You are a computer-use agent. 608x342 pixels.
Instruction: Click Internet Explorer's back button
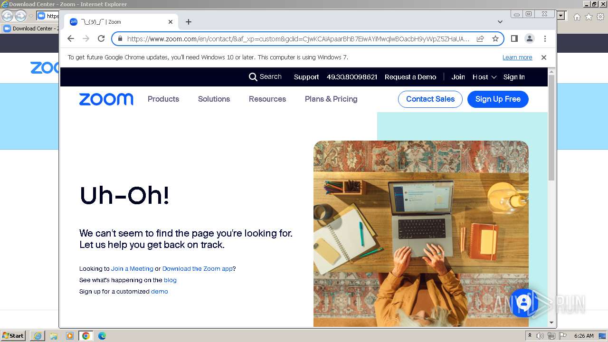pyautogui.click(x=8, y=16)
